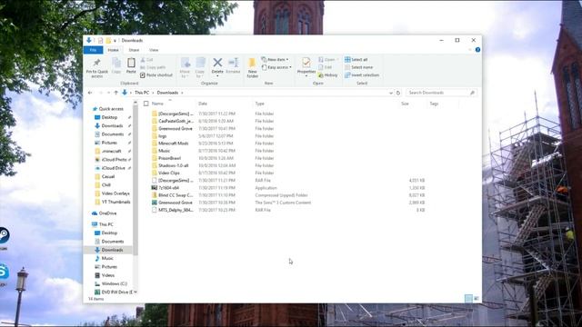This screenshot has height=327, width=582.
Task: Switch to the Home ribbon tab
Action: tap(113, 50)
